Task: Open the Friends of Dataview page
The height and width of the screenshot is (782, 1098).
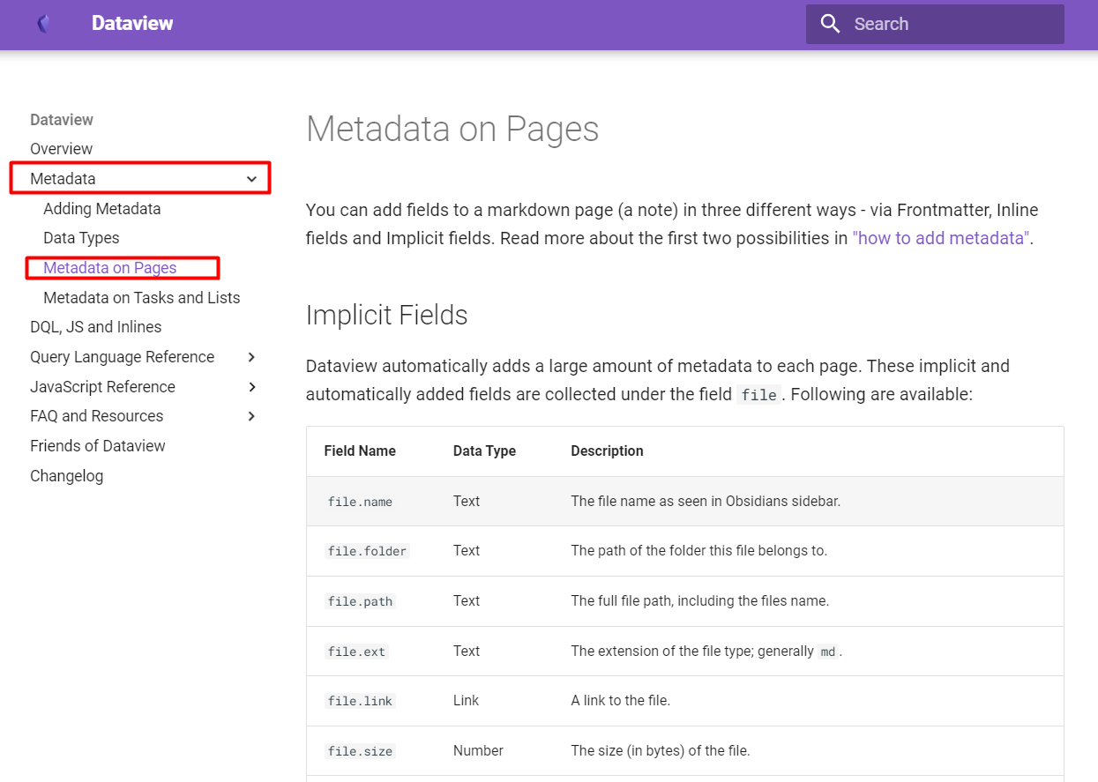Action: (x=97, y=445)
